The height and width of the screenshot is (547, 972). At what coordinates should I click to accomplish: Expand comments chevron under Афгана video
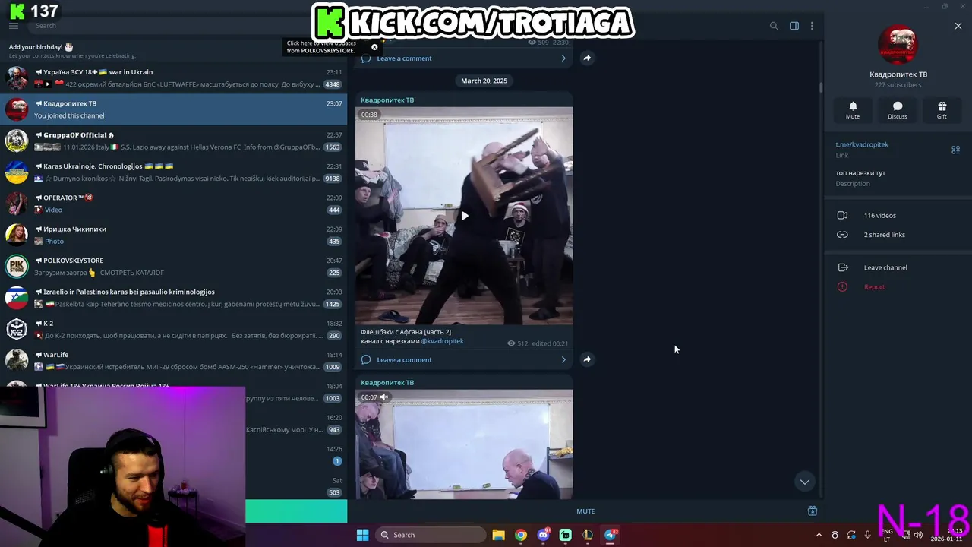[563, 360]
